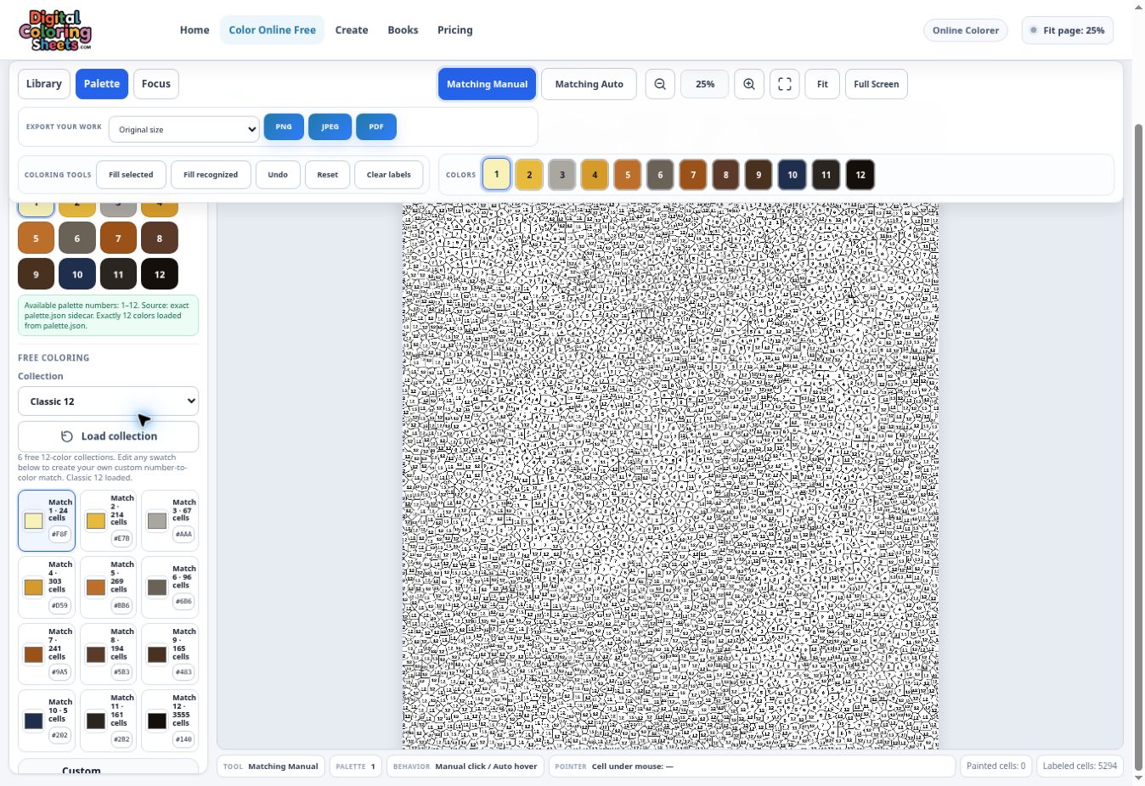The height and width of the screenshot is (786, 1145).
Task: Click the zoom in magnifier icon
Action: [x=749, y=84]
